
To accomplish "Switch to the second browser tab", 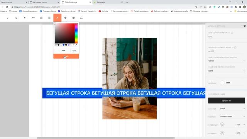I will coord(45,2).
